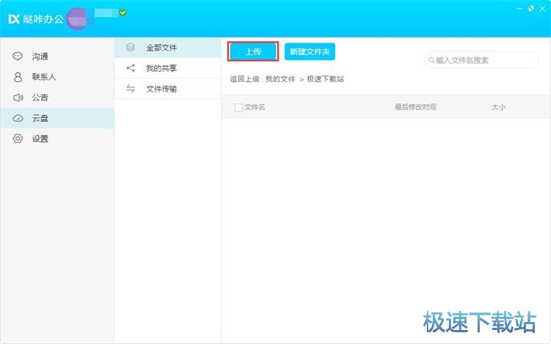Open the 沟通 chat icon in sidebar
This screenshot has width=551, height=344.
[18, 57]
